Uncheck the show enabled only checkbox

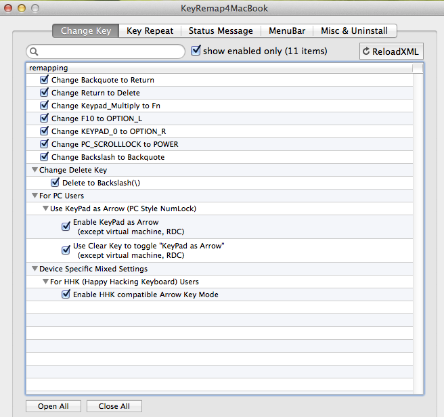point(196,51)
